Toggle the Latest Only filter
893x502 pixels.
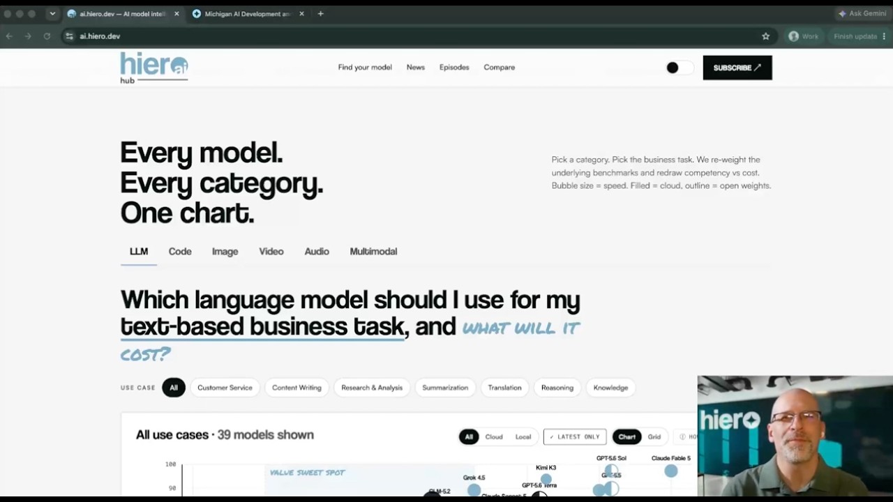click(x=575, y=437)
